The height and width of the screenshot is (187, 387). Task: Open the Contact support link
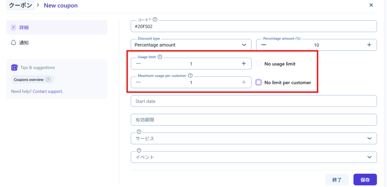tap(48, 91)
